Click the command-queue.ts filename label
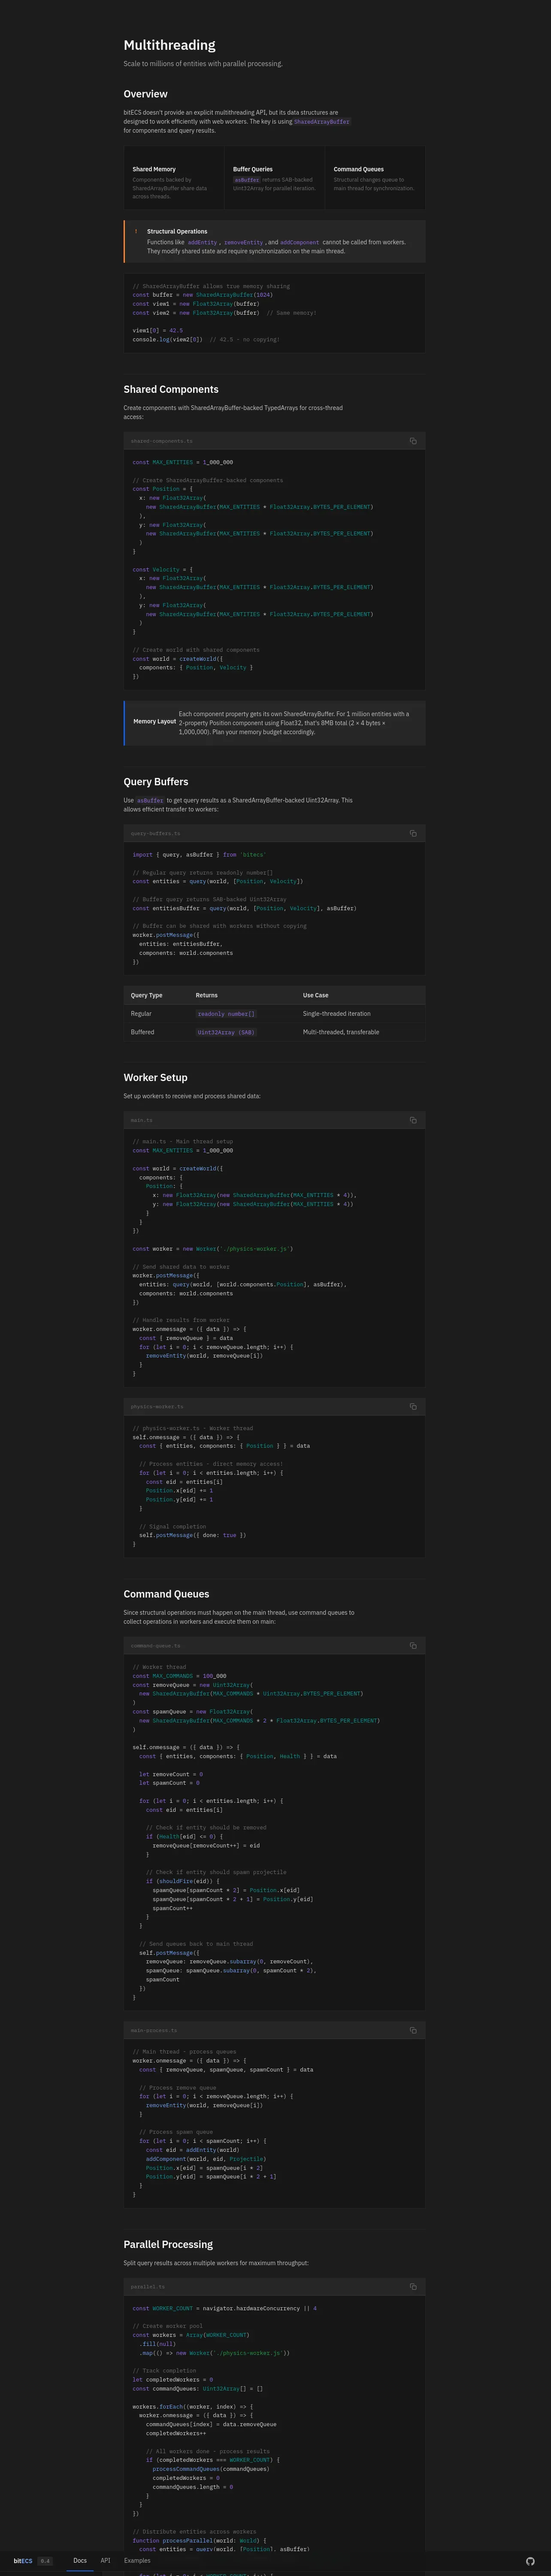Image resolution: width=551 pixels, height=2576 pixels. click(156, 1646)
